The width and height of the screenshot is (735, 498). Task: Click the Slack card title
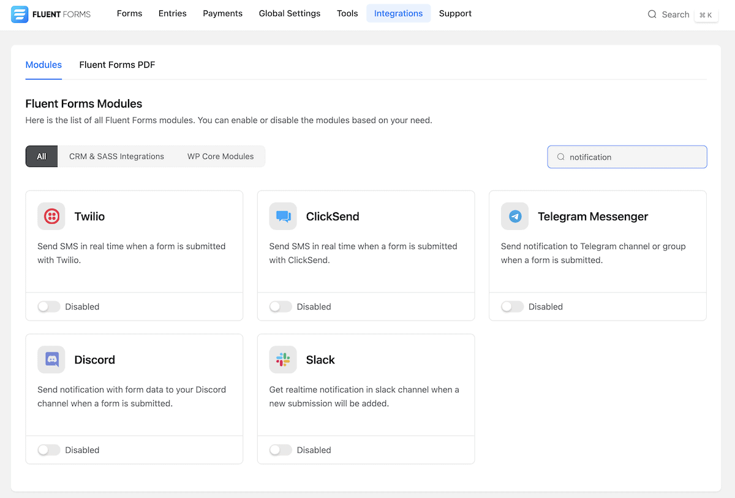pyautogui.click(x=320, y=360)
